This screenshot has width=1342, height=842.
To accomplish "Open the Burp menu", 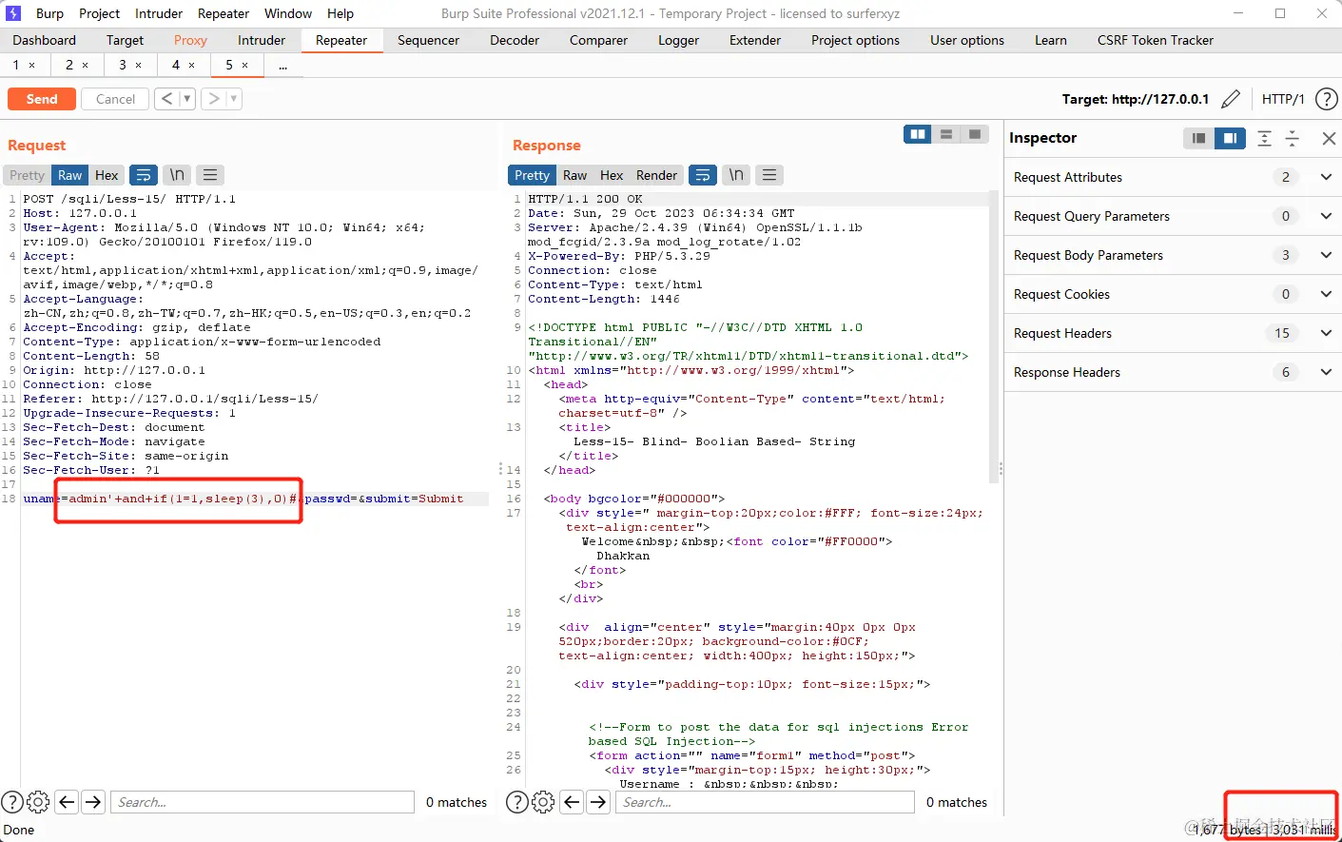I will tap(49, 13).
